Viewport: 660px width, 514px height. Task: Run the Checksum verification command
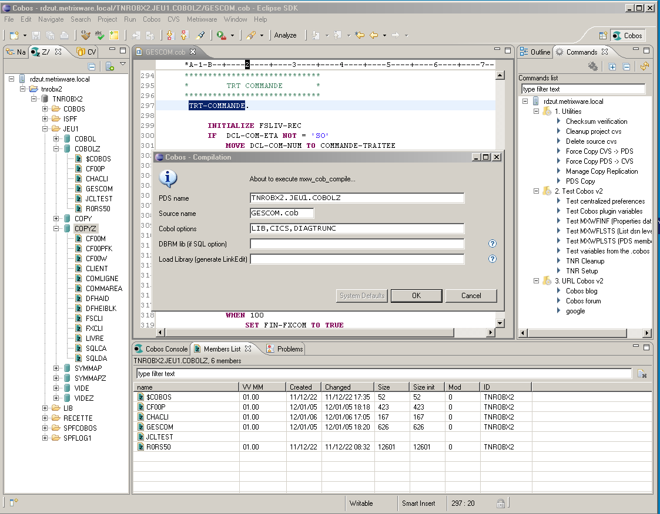[x=597, y=121]
